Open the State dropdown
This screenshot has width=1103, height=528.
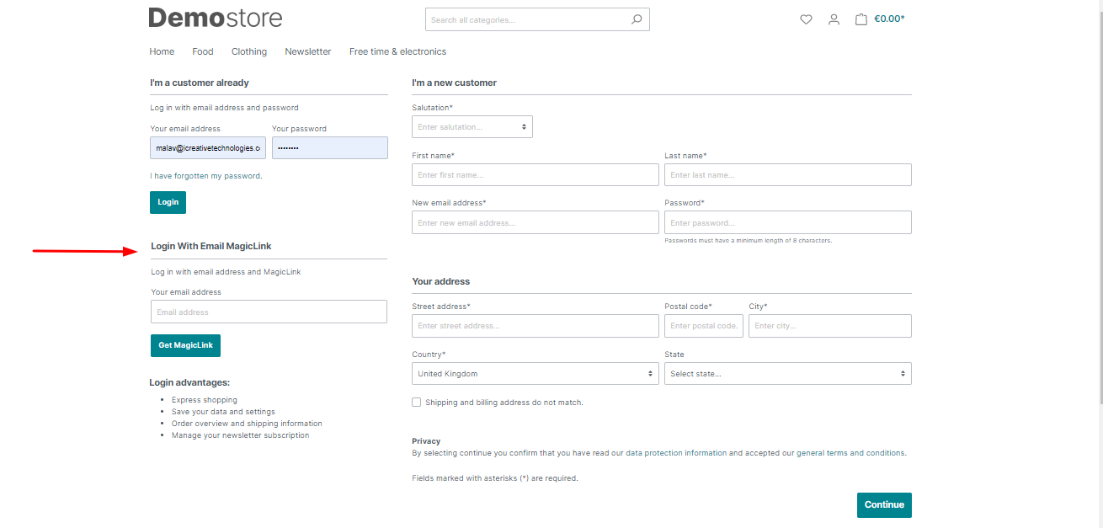[787, 374]
